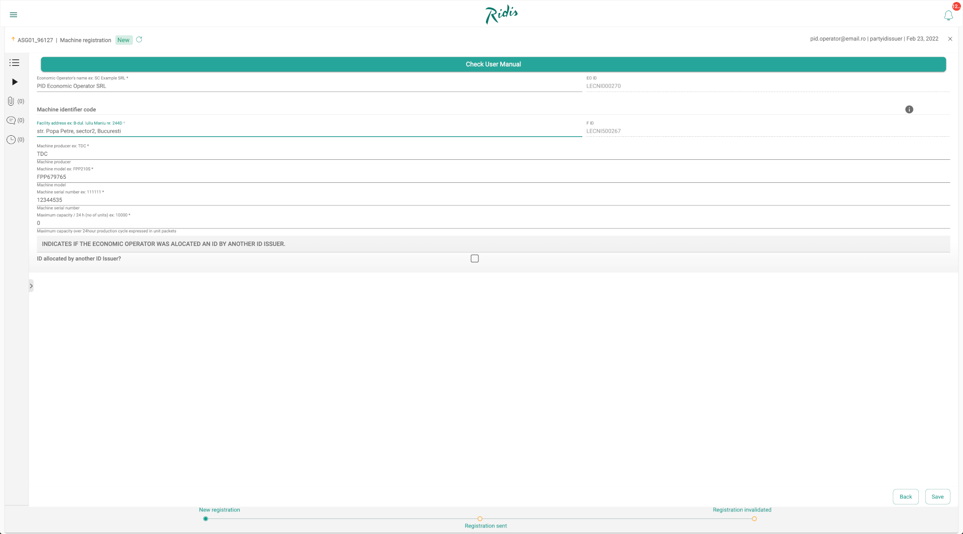Image resolution: width=963 pixels, height=534 pixels.
Task: Click the Back button
Action: 905,496
